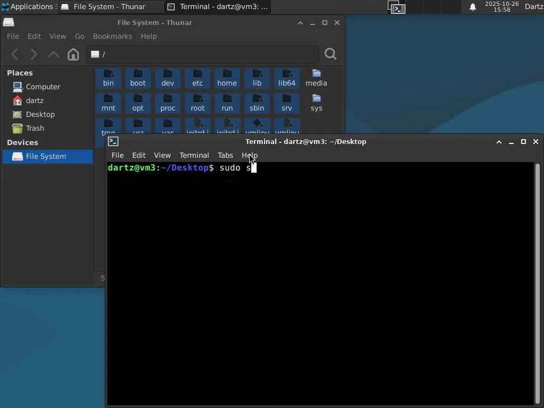Open Thunar search icon
The width and height of the screenshot is (544, 408).
click(330, 54)
